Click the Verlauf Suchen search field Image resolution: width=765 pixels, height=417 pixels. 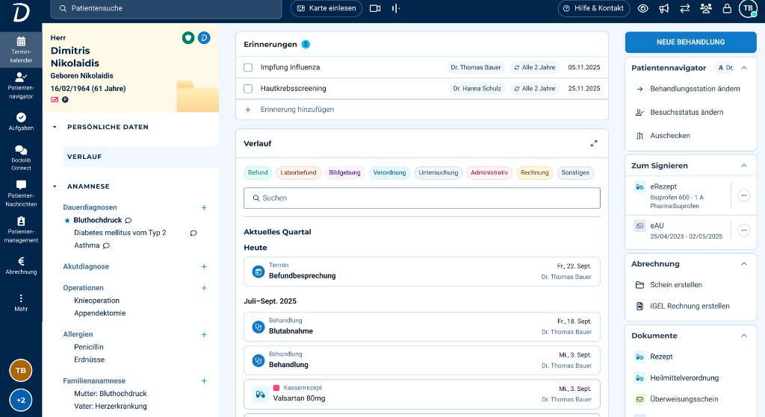pyautogui.click(x=421, y=198)
